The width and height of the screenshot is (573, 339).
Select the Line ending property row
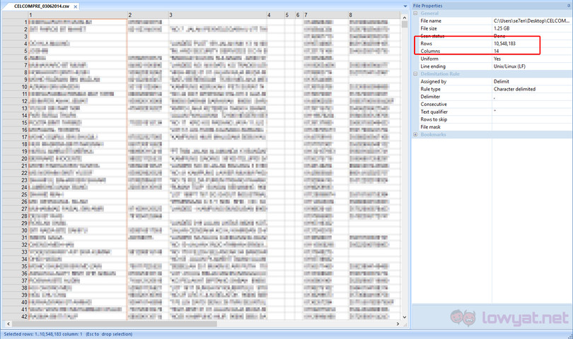click(x=453, y=66)
